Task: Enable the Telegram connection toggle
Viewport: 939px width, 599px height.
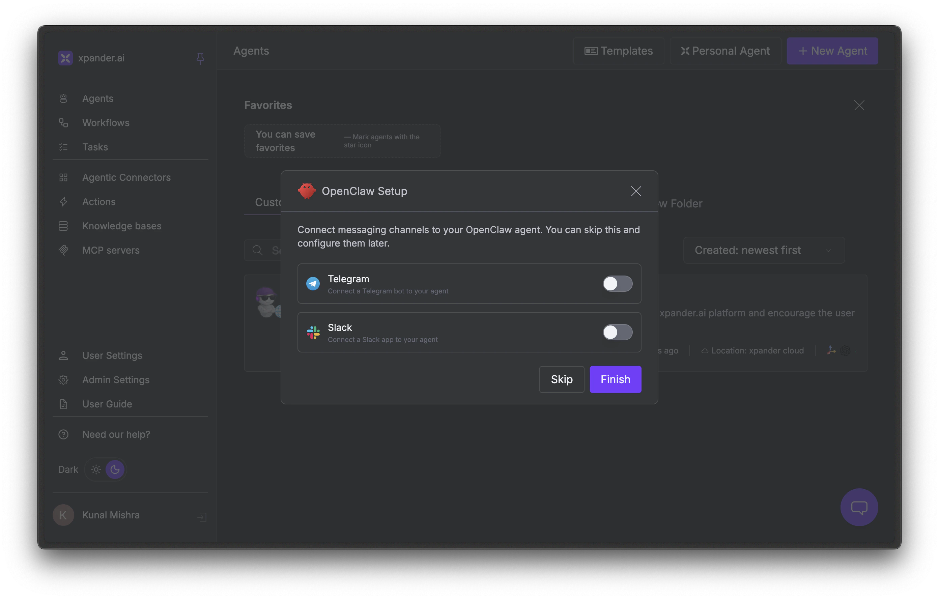Action: coord(617,284)
